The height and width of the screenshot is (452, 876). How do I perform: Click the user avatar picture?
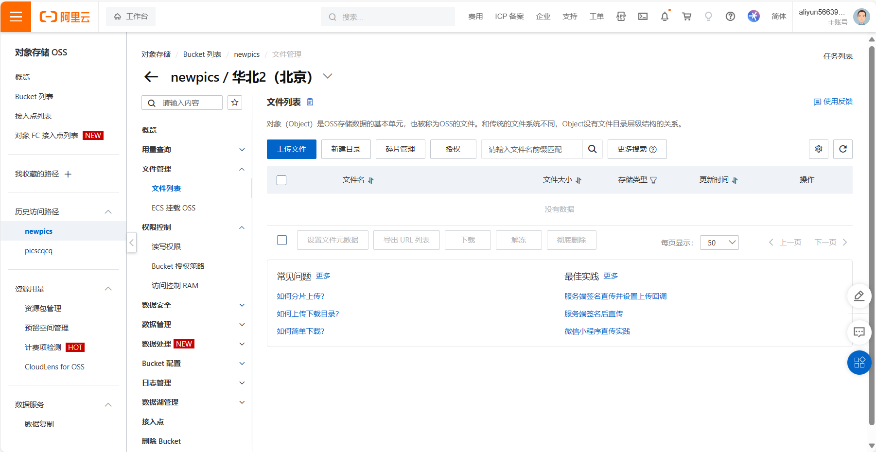[861, 17]
